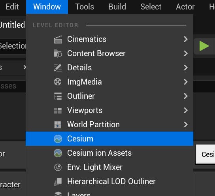Expand the Details submenu arrow
Screen dimensions: 215x196
coord(186,68)
